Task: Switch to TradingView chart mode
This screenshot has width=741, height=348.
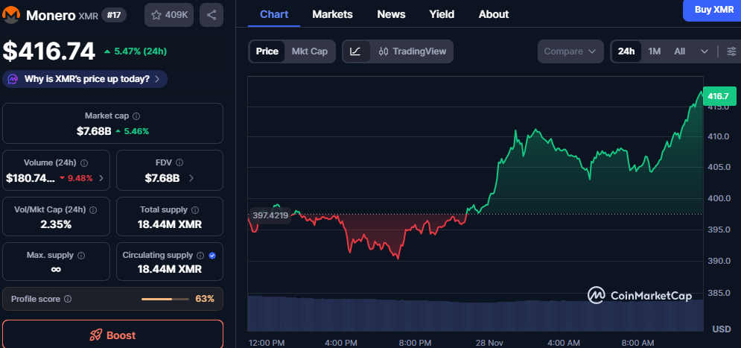Action: click(412, 51)
